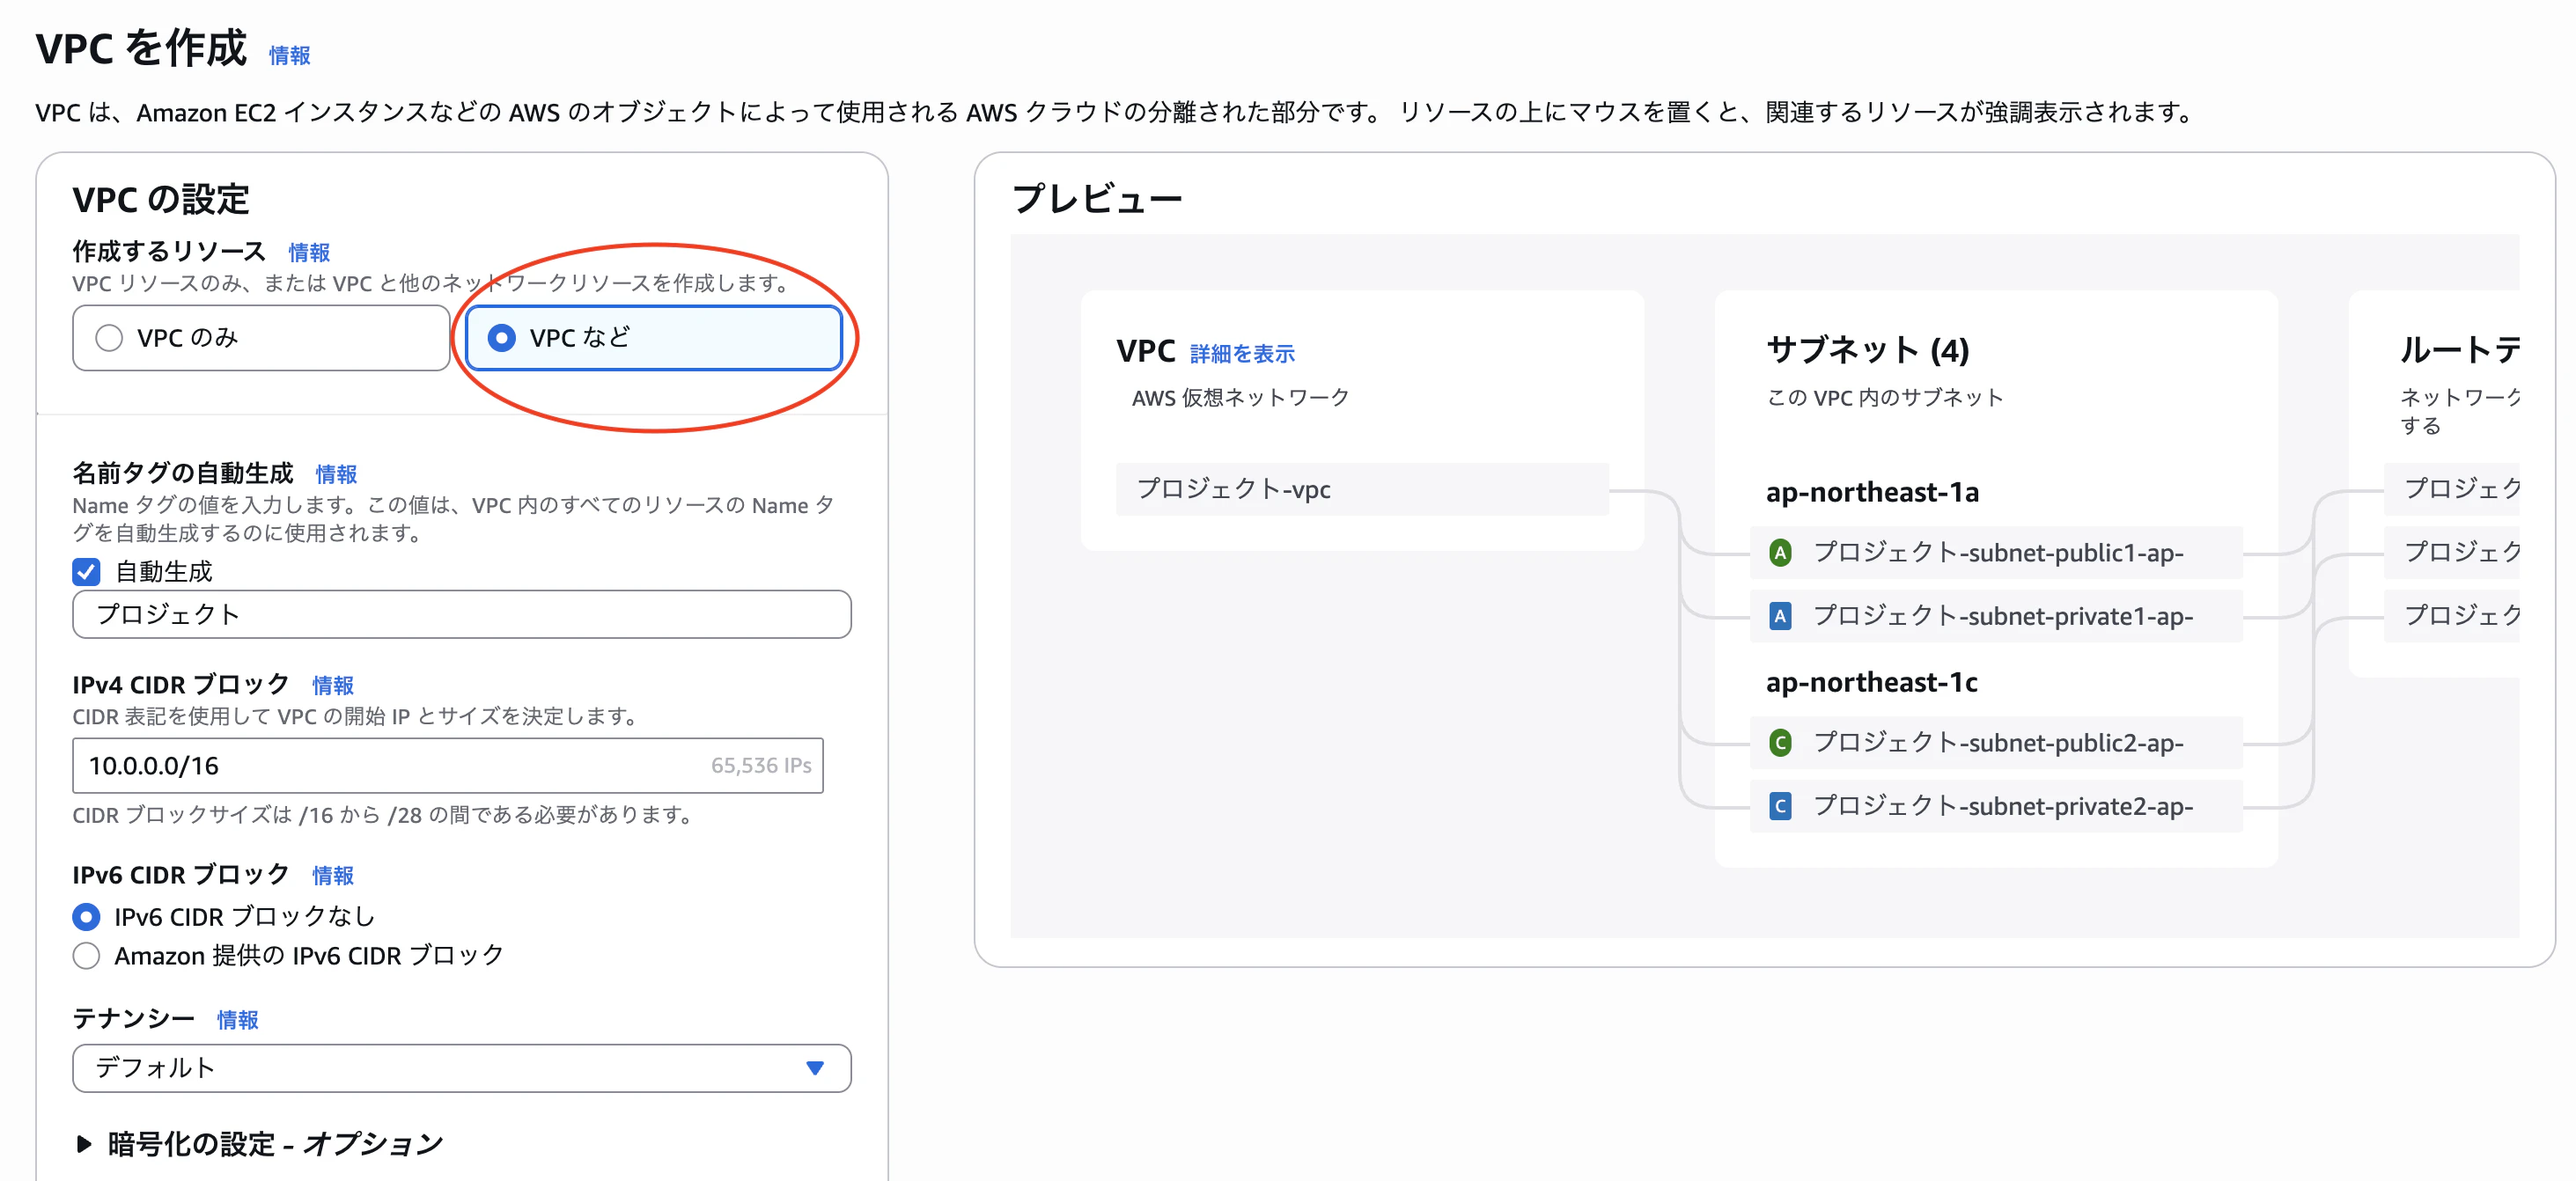Click the サブネット (4) heading
The image size is (2576, 1181).
[1867, 350]
